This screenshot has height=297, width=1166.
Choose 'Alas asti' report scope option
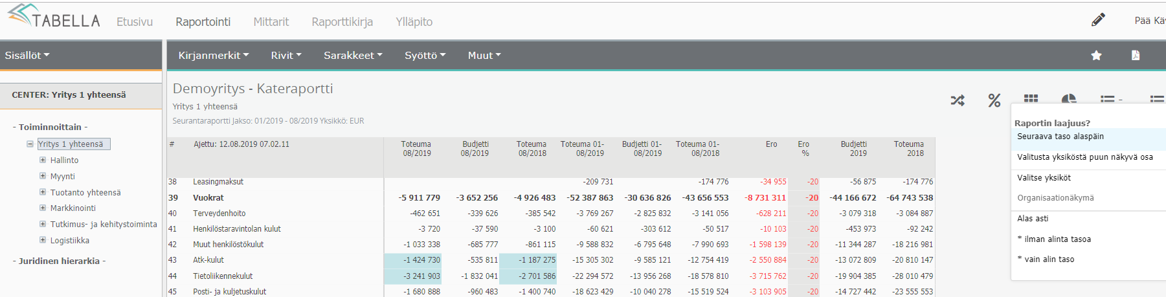tap(1033, 219)
